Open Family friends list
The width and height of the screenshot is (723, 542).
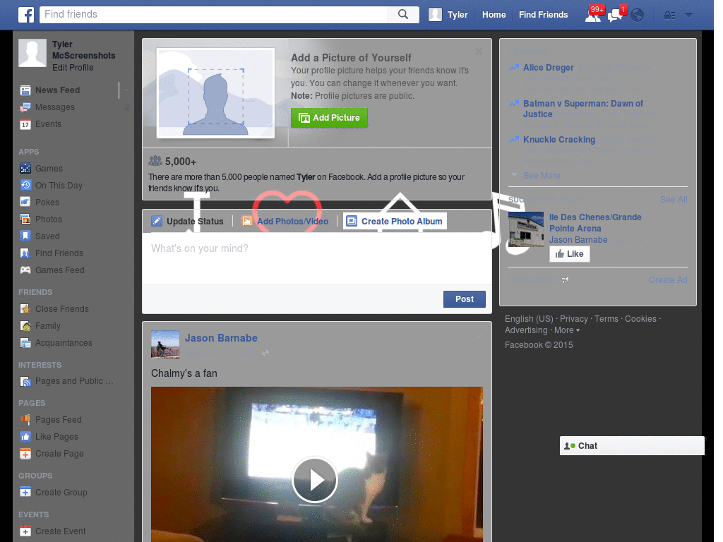point(47,326)
